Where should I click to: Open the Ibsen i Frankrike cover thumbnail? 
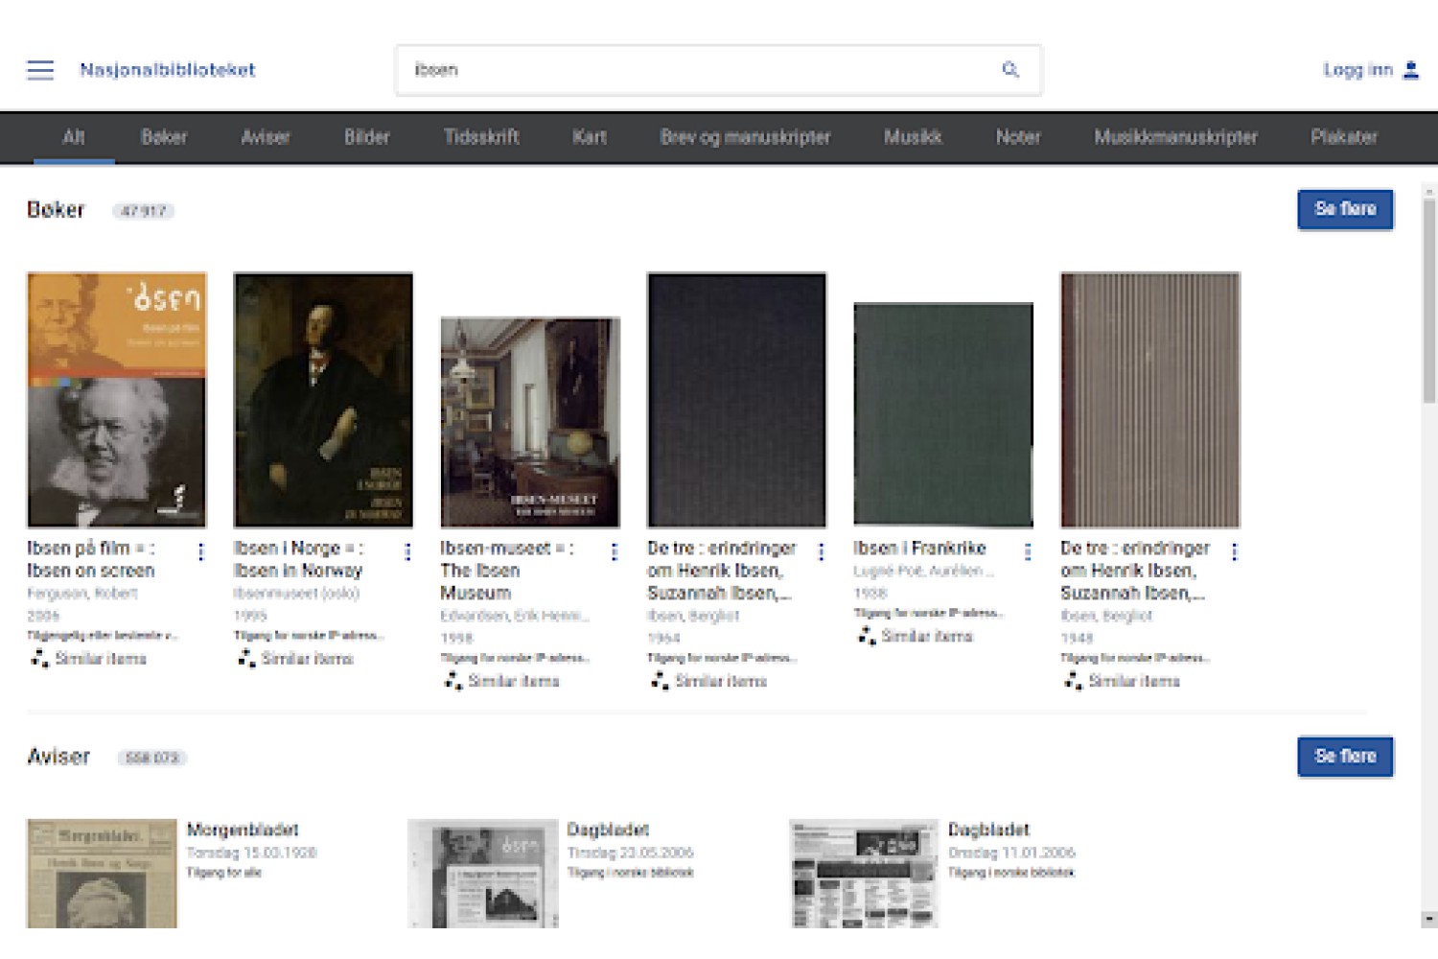943,415
